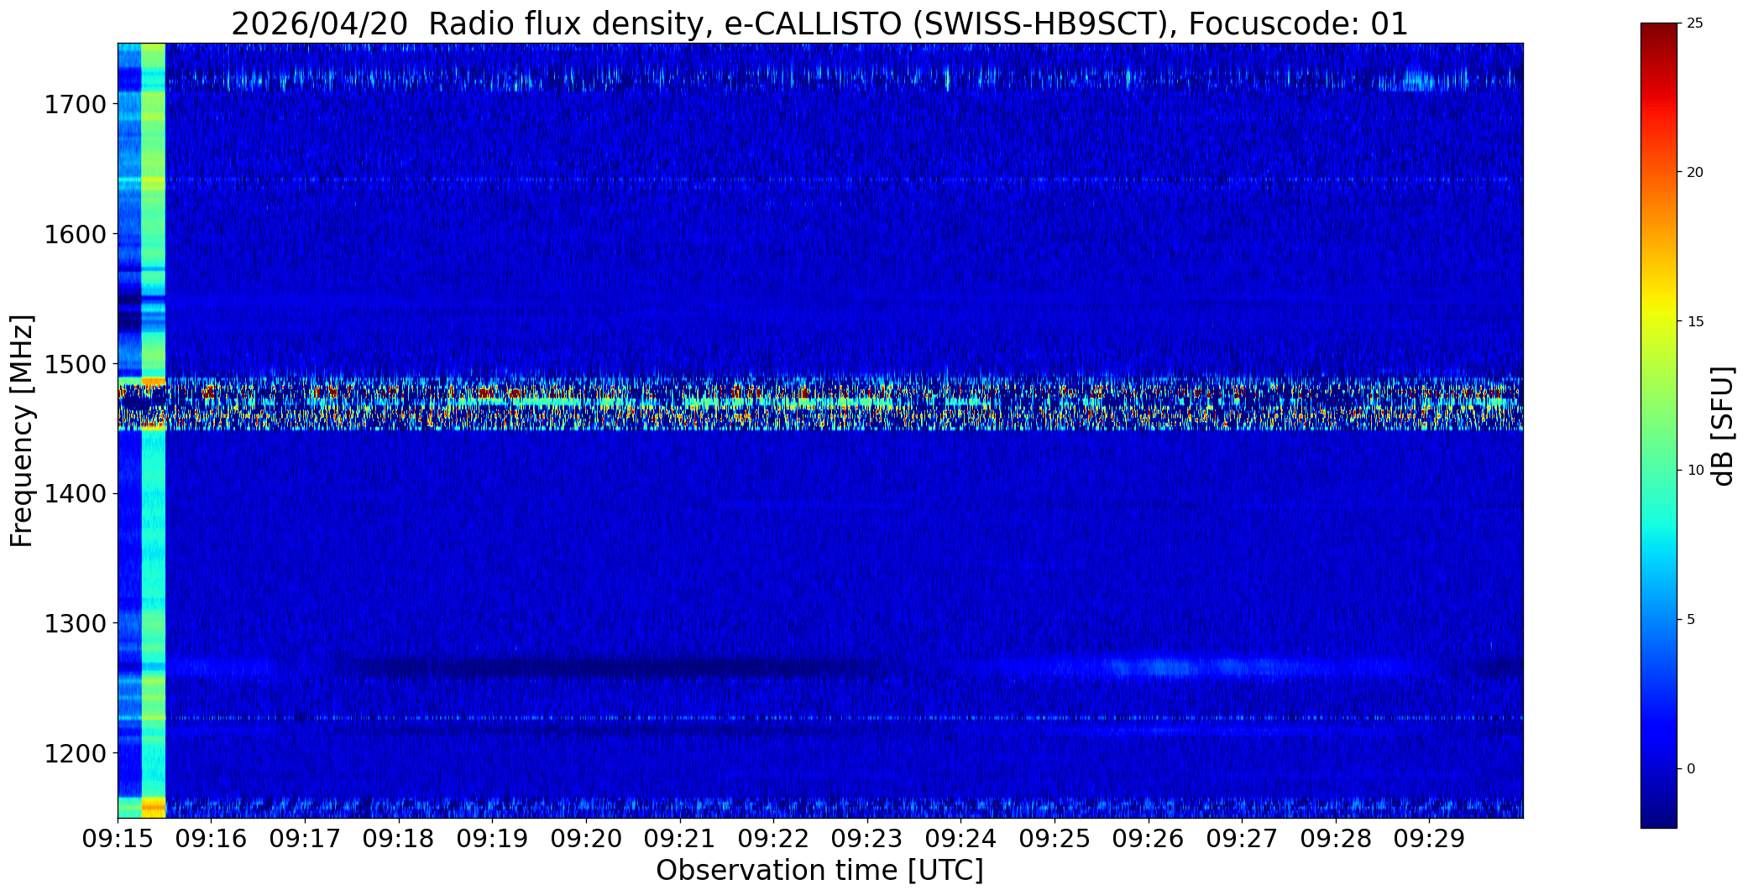The width and height of the screenshot is (1748, 895).
Task: Click the colorbar tick label 20
Action: (x=1695, y=172)
